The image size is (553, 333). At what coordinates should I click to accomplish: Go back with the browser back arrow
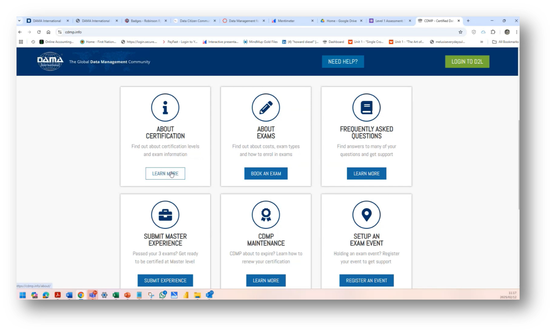(20, 32)
